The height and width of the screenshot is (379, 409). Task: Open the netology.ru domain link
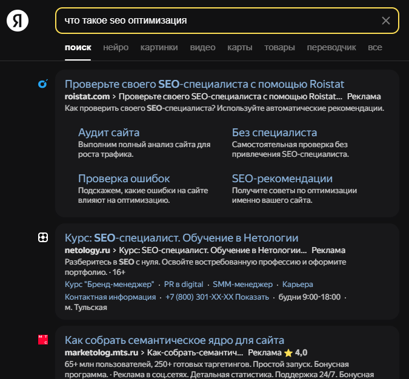coord(87,250)
